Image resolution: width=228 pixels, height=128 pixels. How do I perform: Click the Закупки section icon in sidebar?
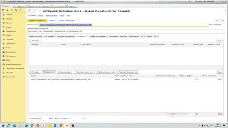(4, 23)
